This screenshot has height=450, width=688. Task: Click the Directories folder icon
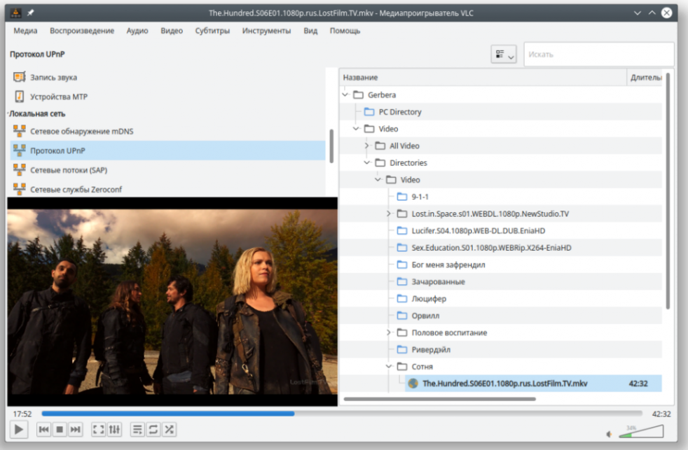(380, 162)
